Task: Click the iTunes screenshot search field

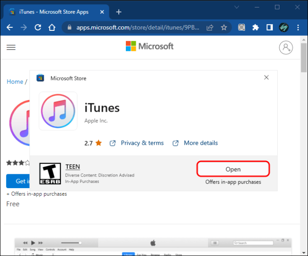Action: tap(253, 243)
